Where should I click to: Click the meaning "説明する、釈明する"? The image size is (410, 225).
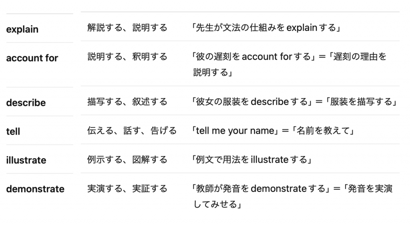[x=127, y=57]
